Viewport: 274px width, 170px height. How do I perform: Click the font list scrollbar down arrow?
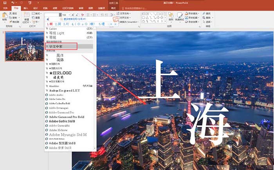95,148
